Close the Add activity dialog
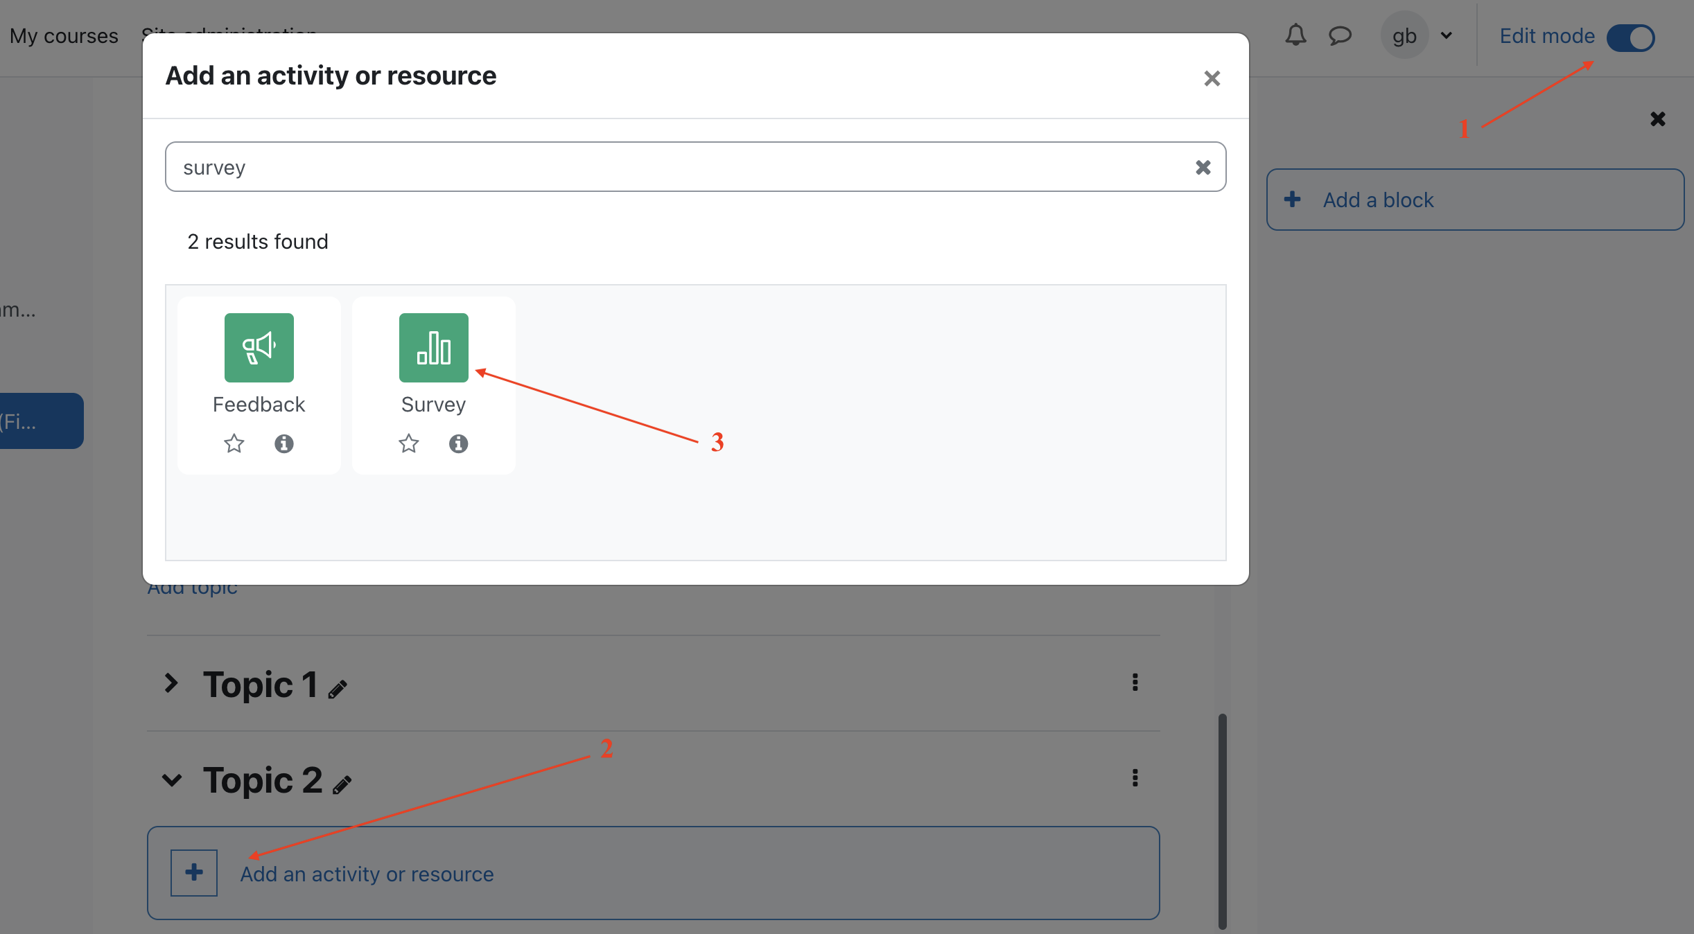1694x934 pixels. click(x=1211, y=78)
